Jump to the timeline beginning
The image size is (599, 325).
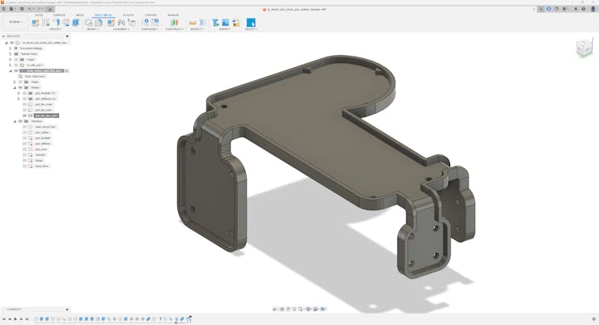4,319
